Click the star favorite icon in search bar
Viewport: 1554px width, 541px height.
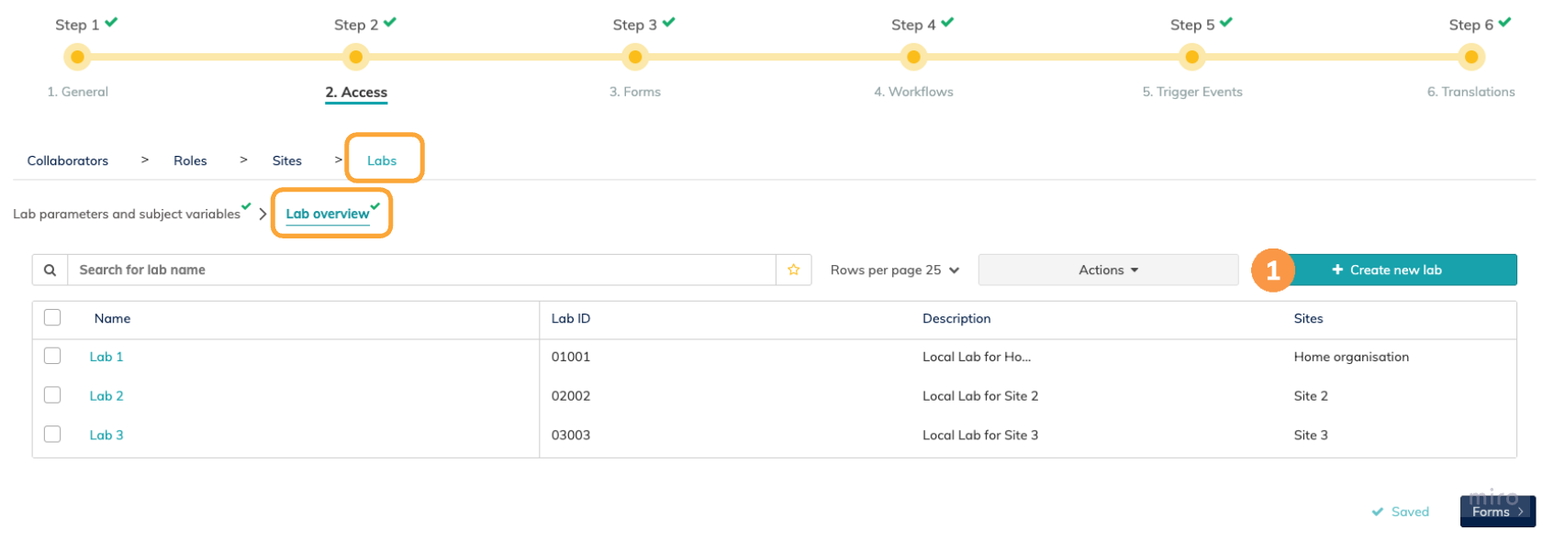(x=794, y=270)
